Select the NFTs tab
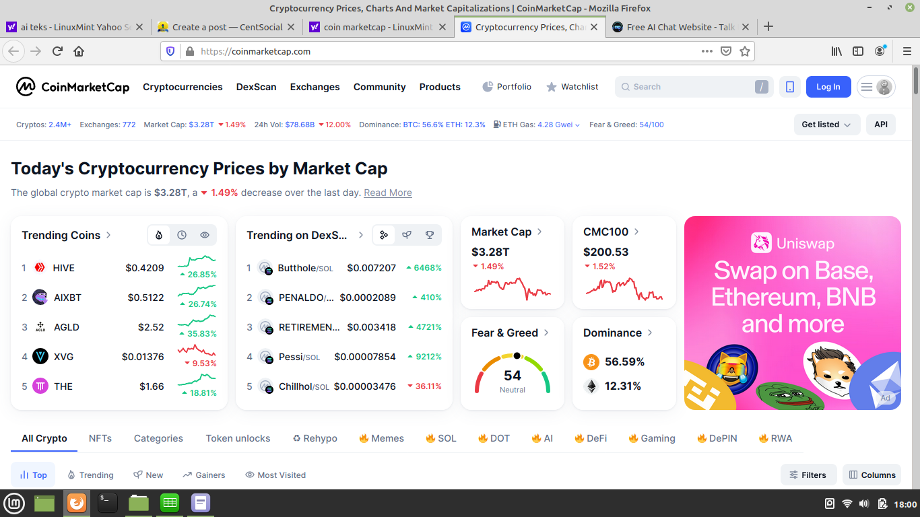The height and width of the screenshot is (517, 920). coord(100,438)
